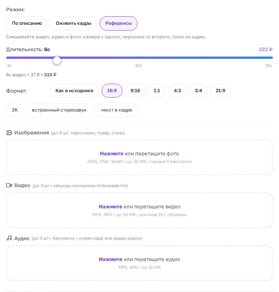Toggle the 2K resolution chip
The width and height of the screenshot is (279, 292).
point(15,110)
